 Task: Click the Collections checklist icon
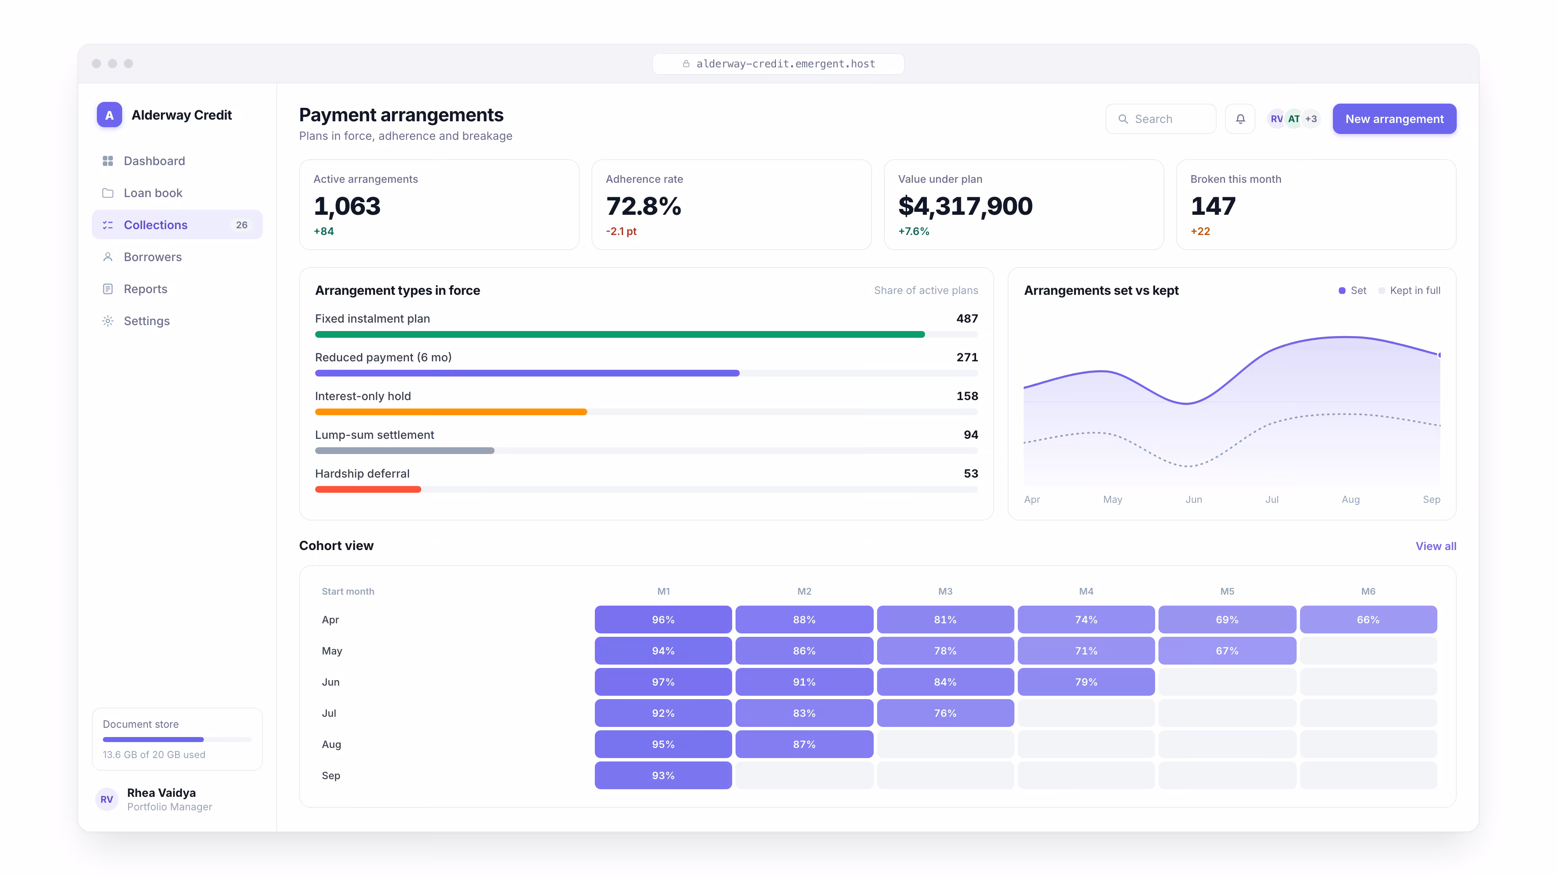click(x=107, y=225)
